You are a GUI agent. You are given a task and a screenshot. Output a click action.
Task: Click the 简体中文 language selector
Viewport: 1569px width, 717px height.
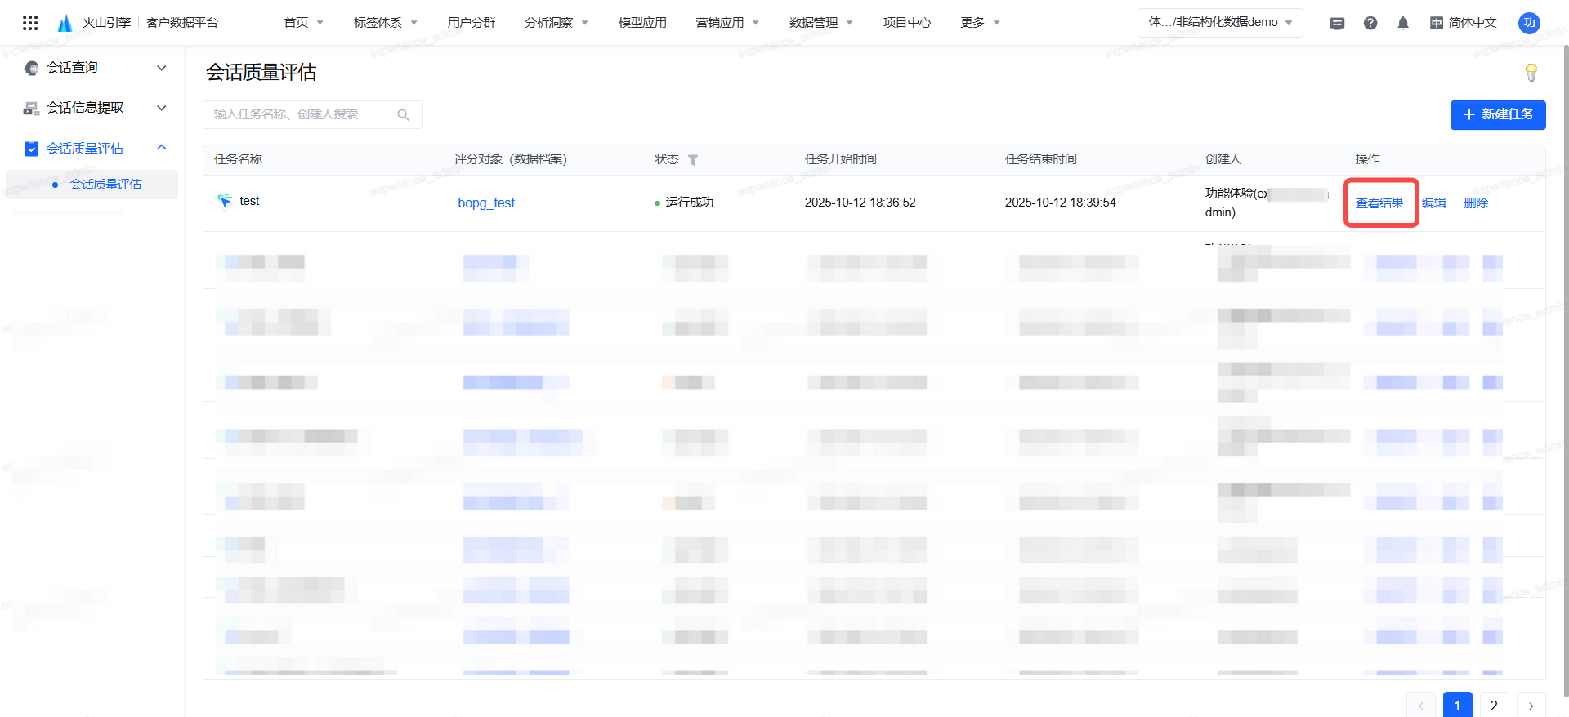(x=1463, y=23)
